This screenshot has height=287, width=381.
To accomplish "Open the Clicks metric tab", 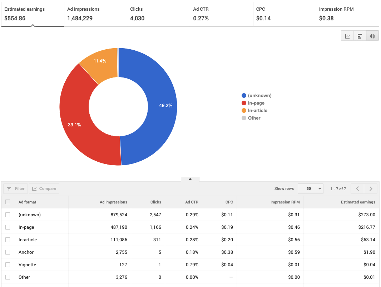I will (157, 14).
